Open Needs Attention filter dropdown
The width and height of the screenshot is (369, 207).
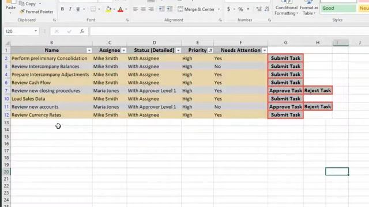pyautogui.click(x=265, y=50)
